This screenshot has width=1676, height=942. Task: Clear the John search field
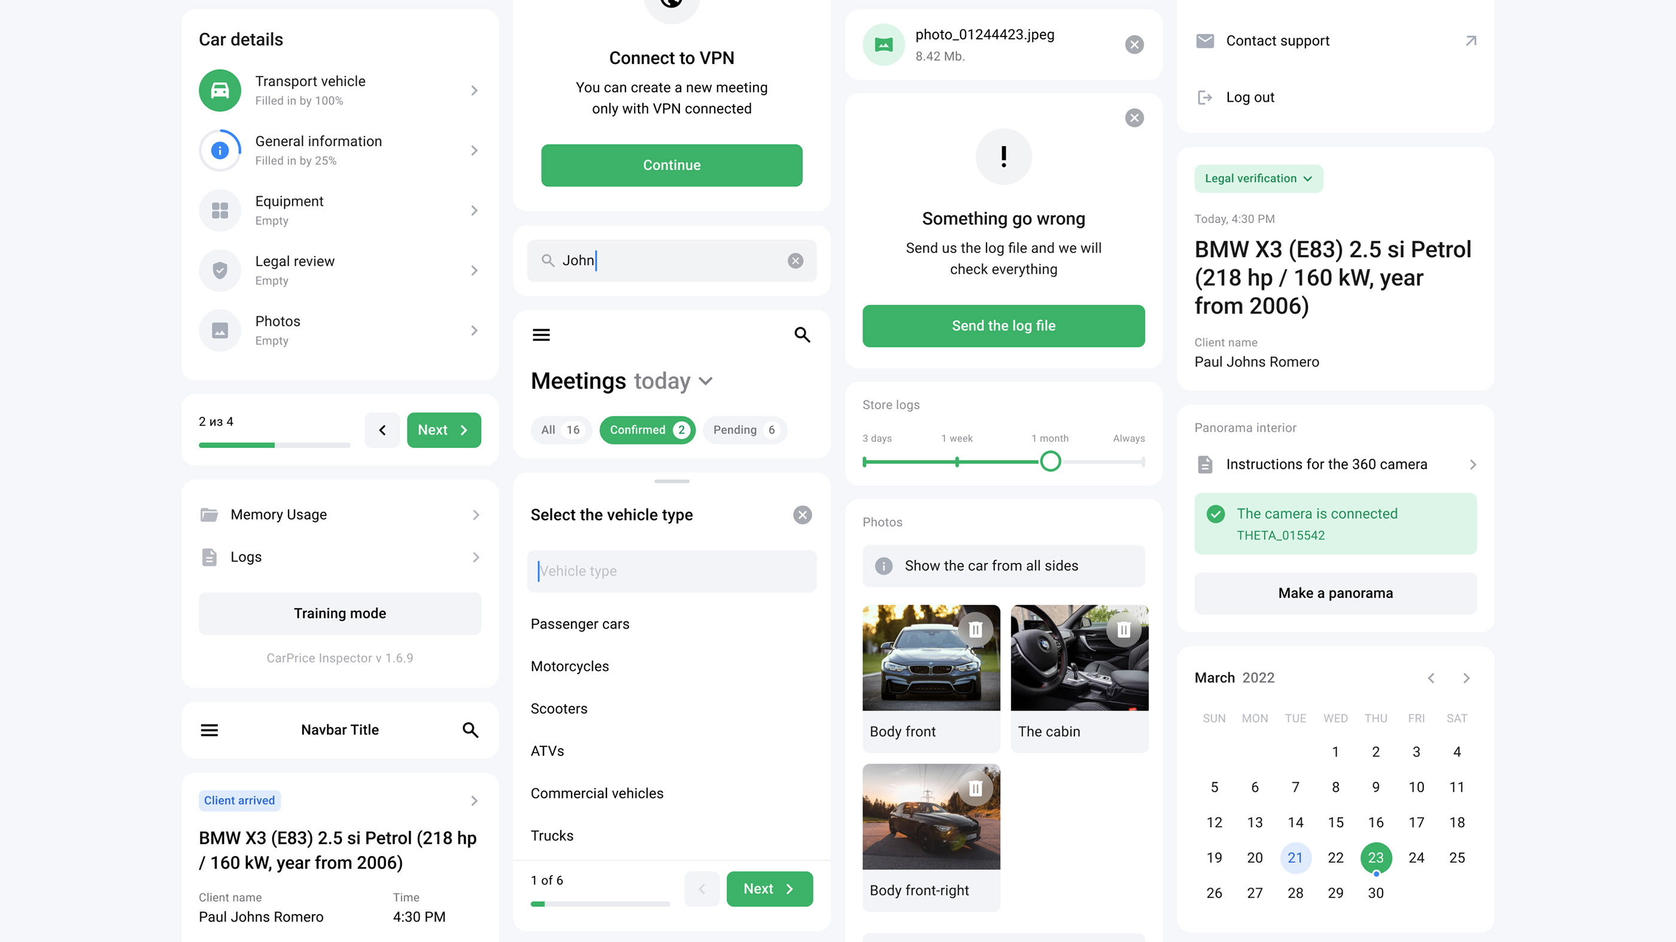tap(795, 261)
